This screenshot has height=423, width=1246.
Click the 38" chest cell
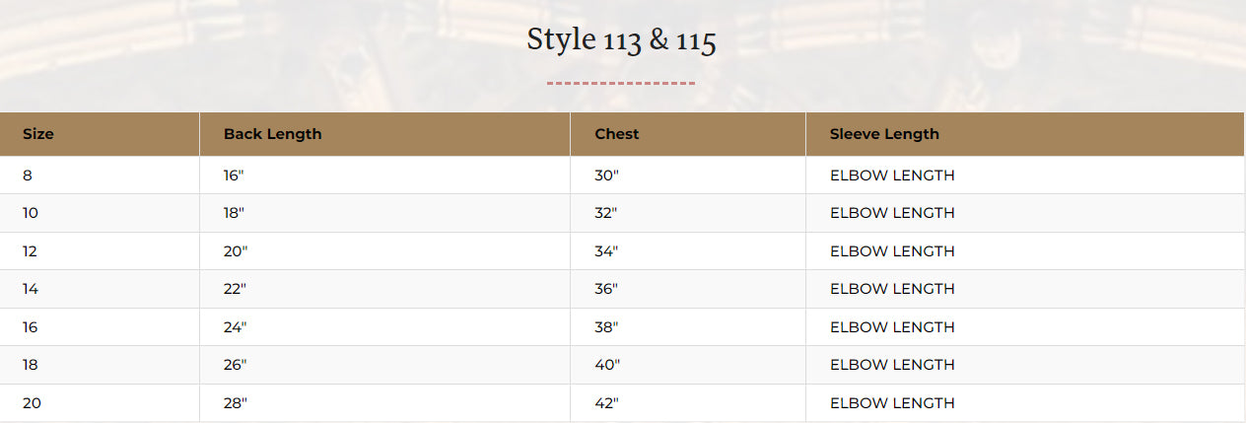[606, 327]
